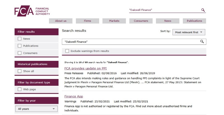The image size is (224, 115).
Task: Enable Show all historical publications
Action: click(x=20, y=71)
